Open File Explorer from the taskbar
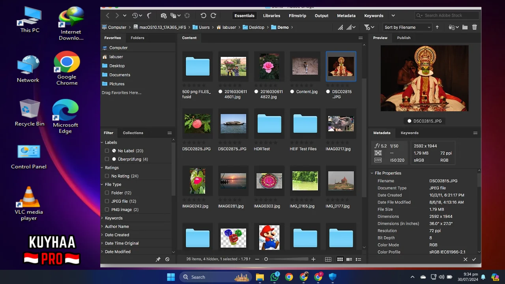 [260, 277]
